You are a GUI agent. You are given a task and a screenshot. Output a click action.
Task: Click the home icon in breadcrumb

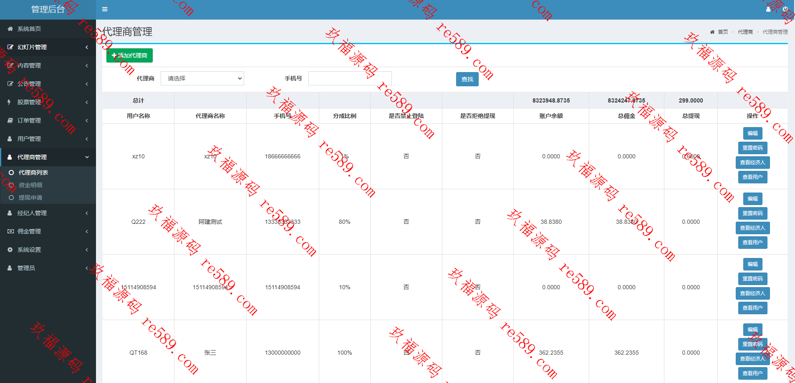click(712, 32)
